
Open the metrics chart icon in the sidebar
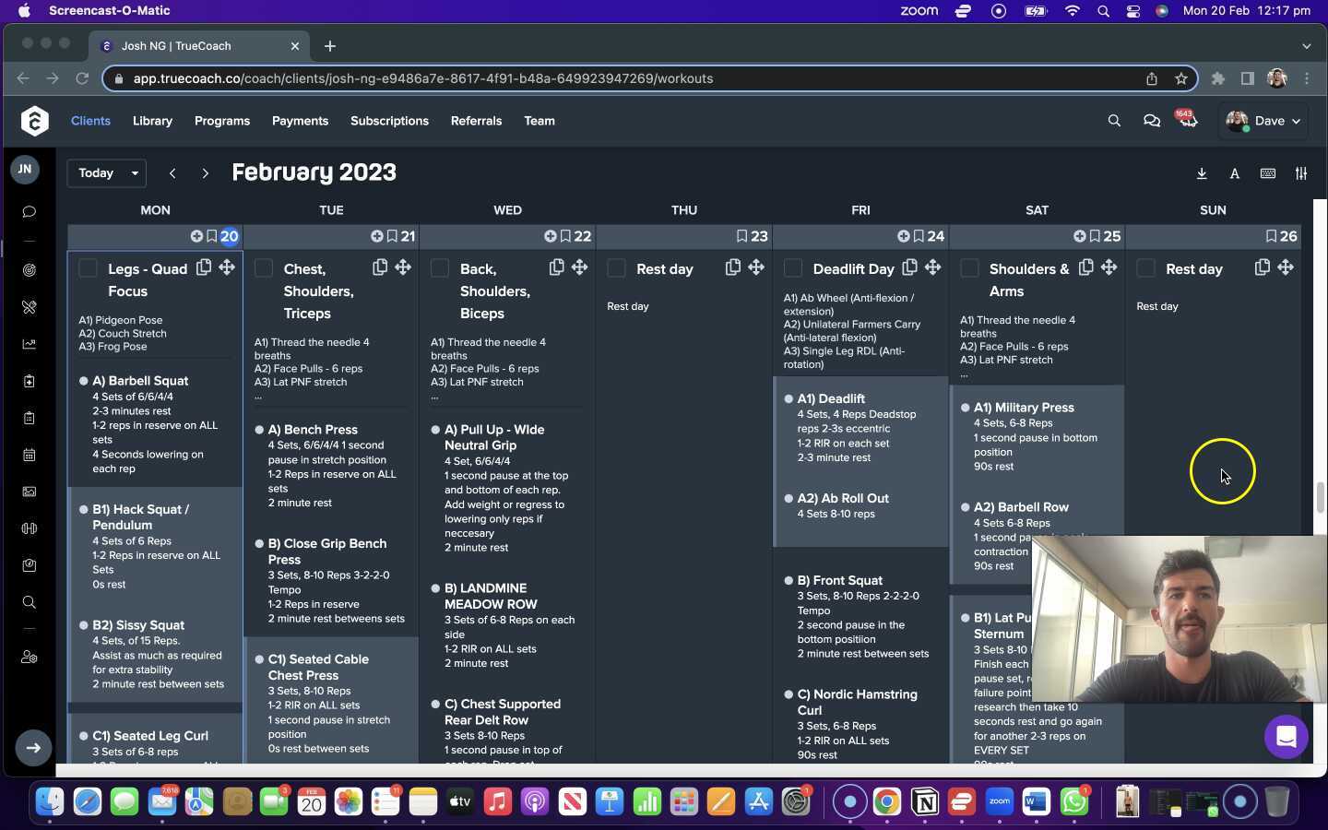click(x=30, y=344)
